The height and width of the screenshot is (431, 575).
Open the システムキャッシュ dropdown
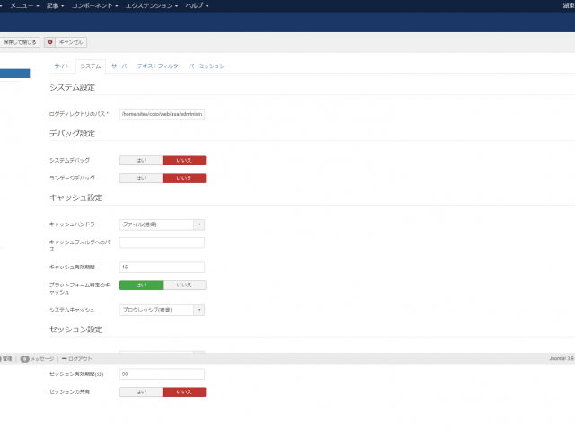162,310
